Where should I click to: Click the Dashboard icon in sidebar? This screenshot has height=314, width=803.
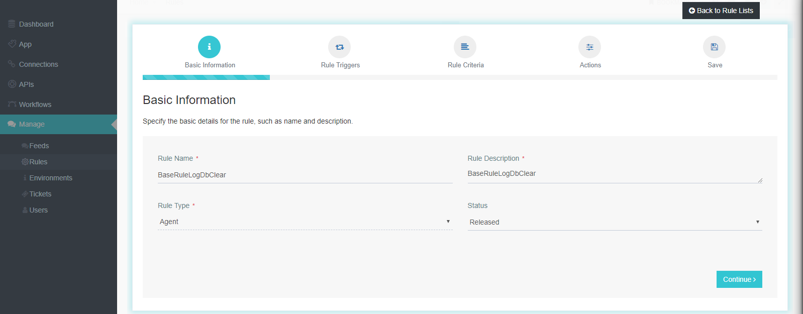click(x=12, y=24)
